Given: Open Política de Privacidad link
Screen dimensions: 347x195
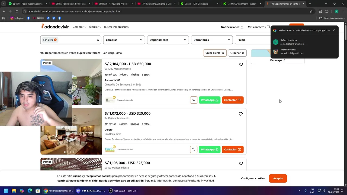Looking at the screenshot, I should (201, 181).
